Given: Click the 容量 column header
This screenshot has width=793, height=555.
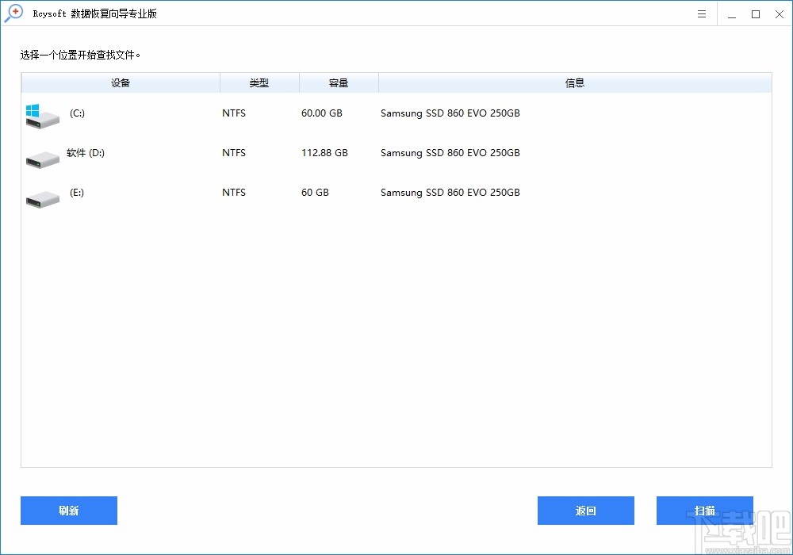Looking at the screenshot, I should [339, 82].
